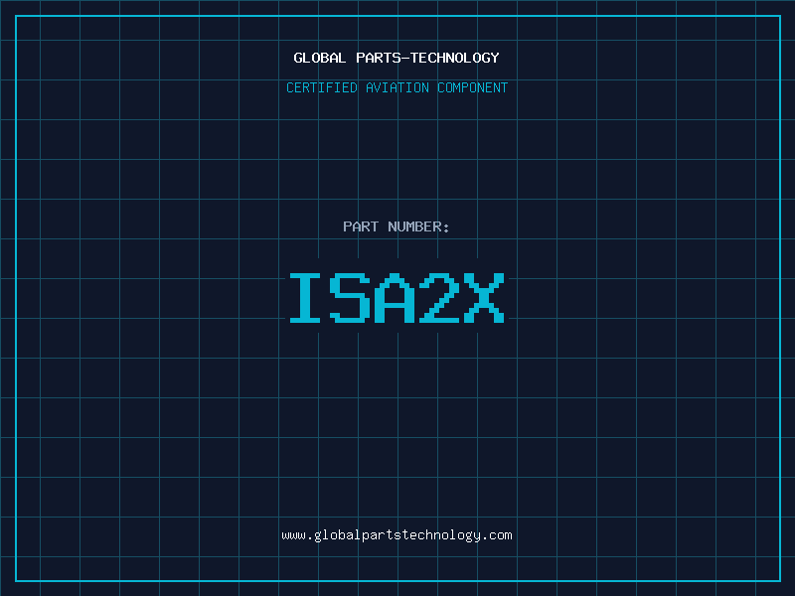This screenshot has width=795, height=596.
Task: Click the GLOBAL PARTS-TECHNOLOGY heading
Action: [397, 58]
